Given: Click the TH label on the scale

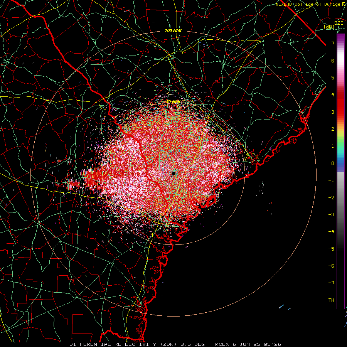Looking at the screenshot, I should coord(331,300).
